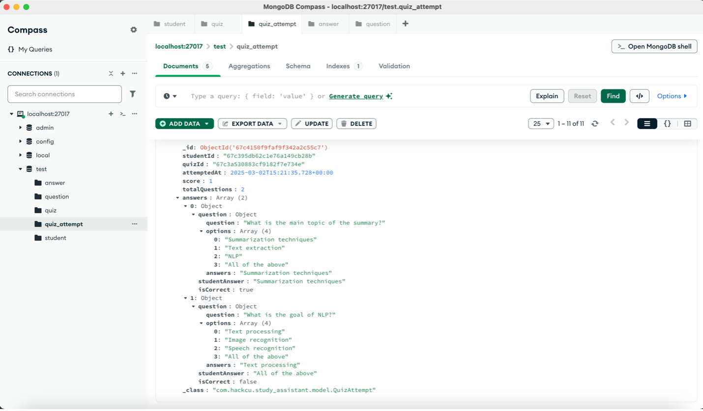This screenshot has width=703, height=411.
Task: Collapse all connections icon in sidebar
Action: pos(111,74)
